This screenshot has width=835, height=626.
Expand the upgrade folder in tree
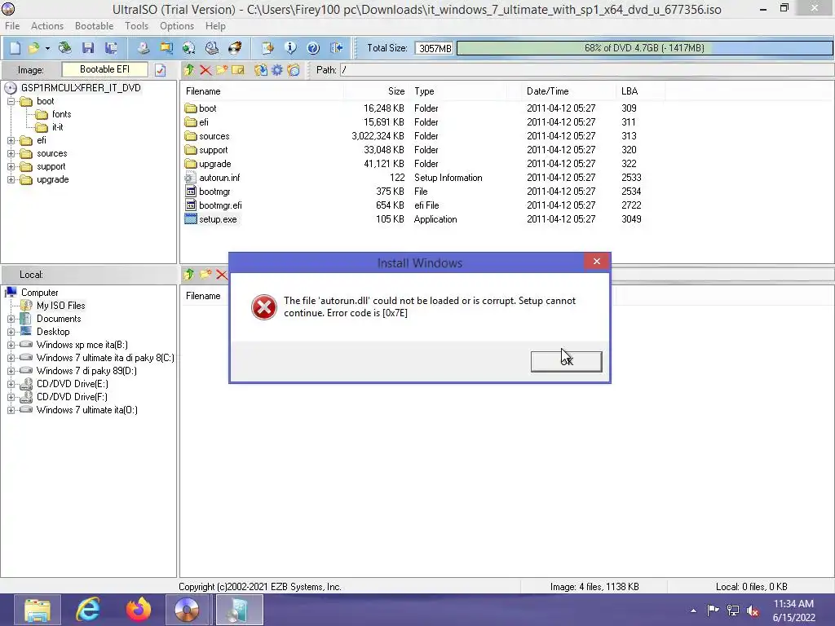click(x=11, y=180)
